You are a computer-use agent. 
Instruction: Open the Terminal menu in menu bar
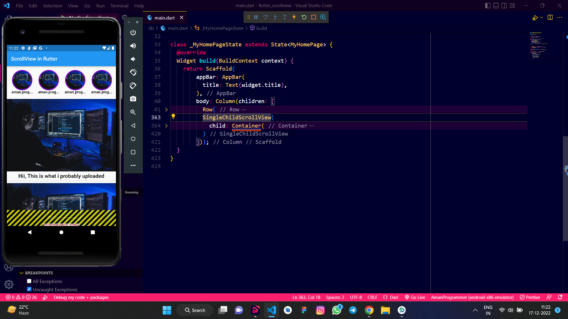120,5
